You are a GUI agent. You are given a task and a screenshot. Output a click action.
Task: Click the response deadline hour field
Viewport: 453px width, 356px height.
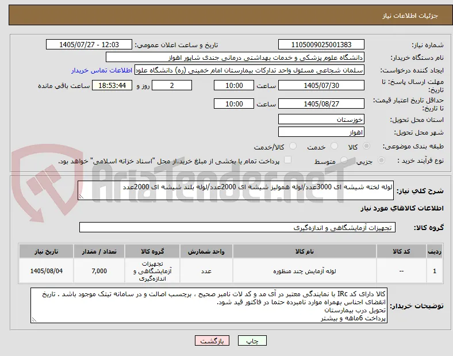234,86
